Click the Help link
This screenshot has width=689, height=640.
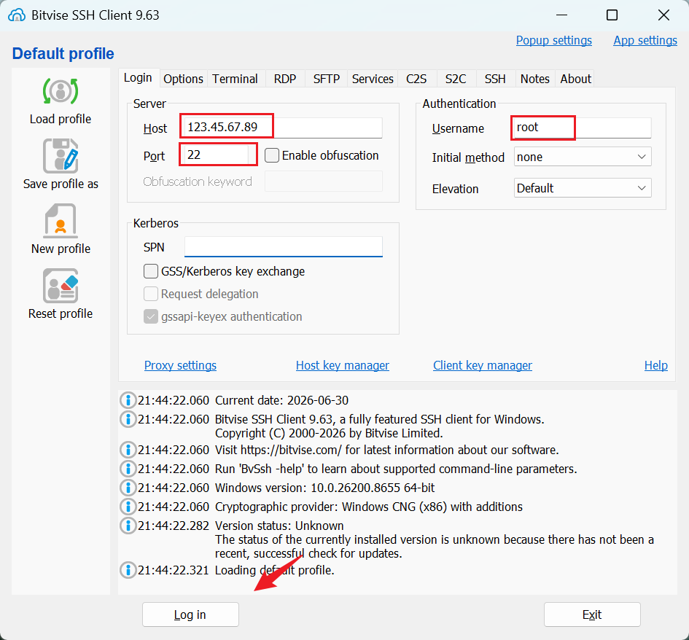coord(655,365)
